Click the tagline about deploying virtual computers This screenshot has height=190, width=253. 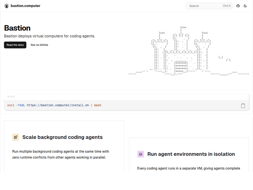pos(50,36)
